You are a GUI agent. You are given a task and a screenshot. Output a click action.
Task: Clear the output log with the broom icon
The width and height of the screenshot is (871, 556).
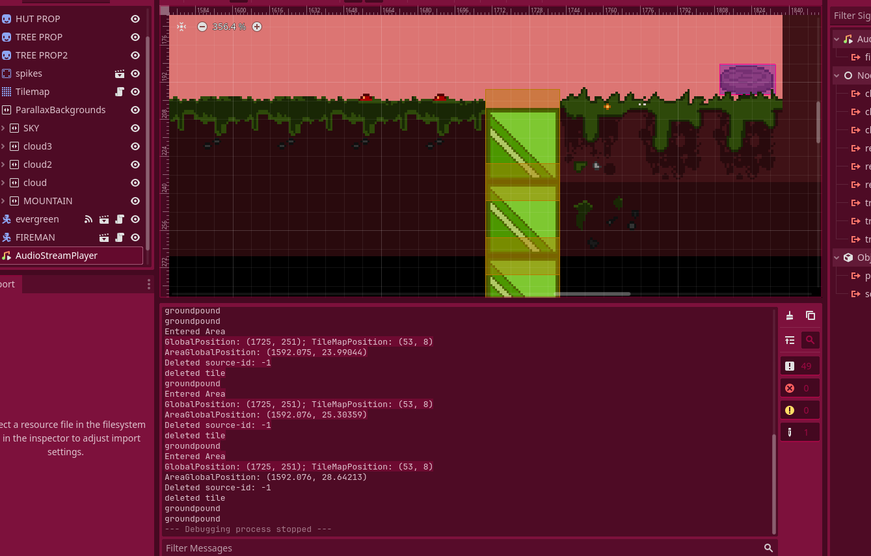[x=790, y=315]
